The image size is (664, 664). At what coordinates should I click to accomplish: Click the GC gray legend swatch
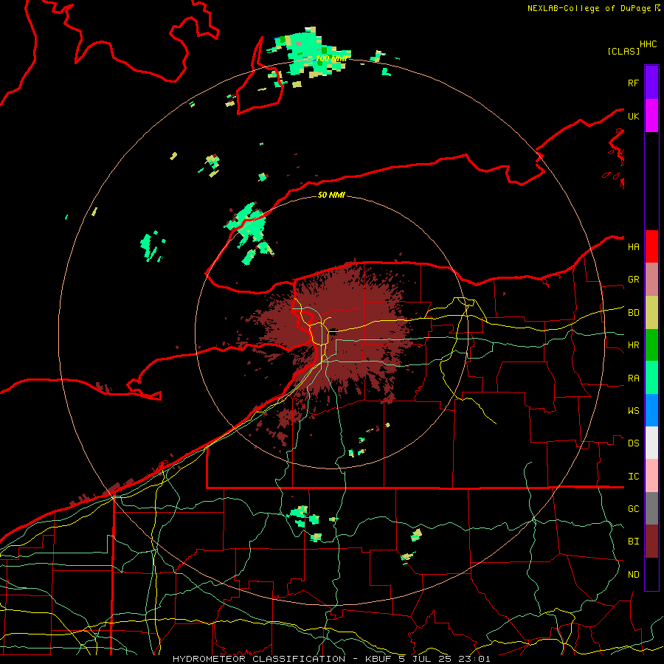coord(651,508)
